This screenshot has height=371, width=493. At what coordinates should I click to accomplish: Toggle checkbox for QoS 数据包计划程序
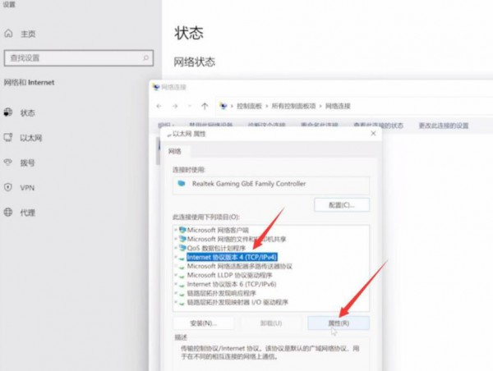tap(176, 248)
